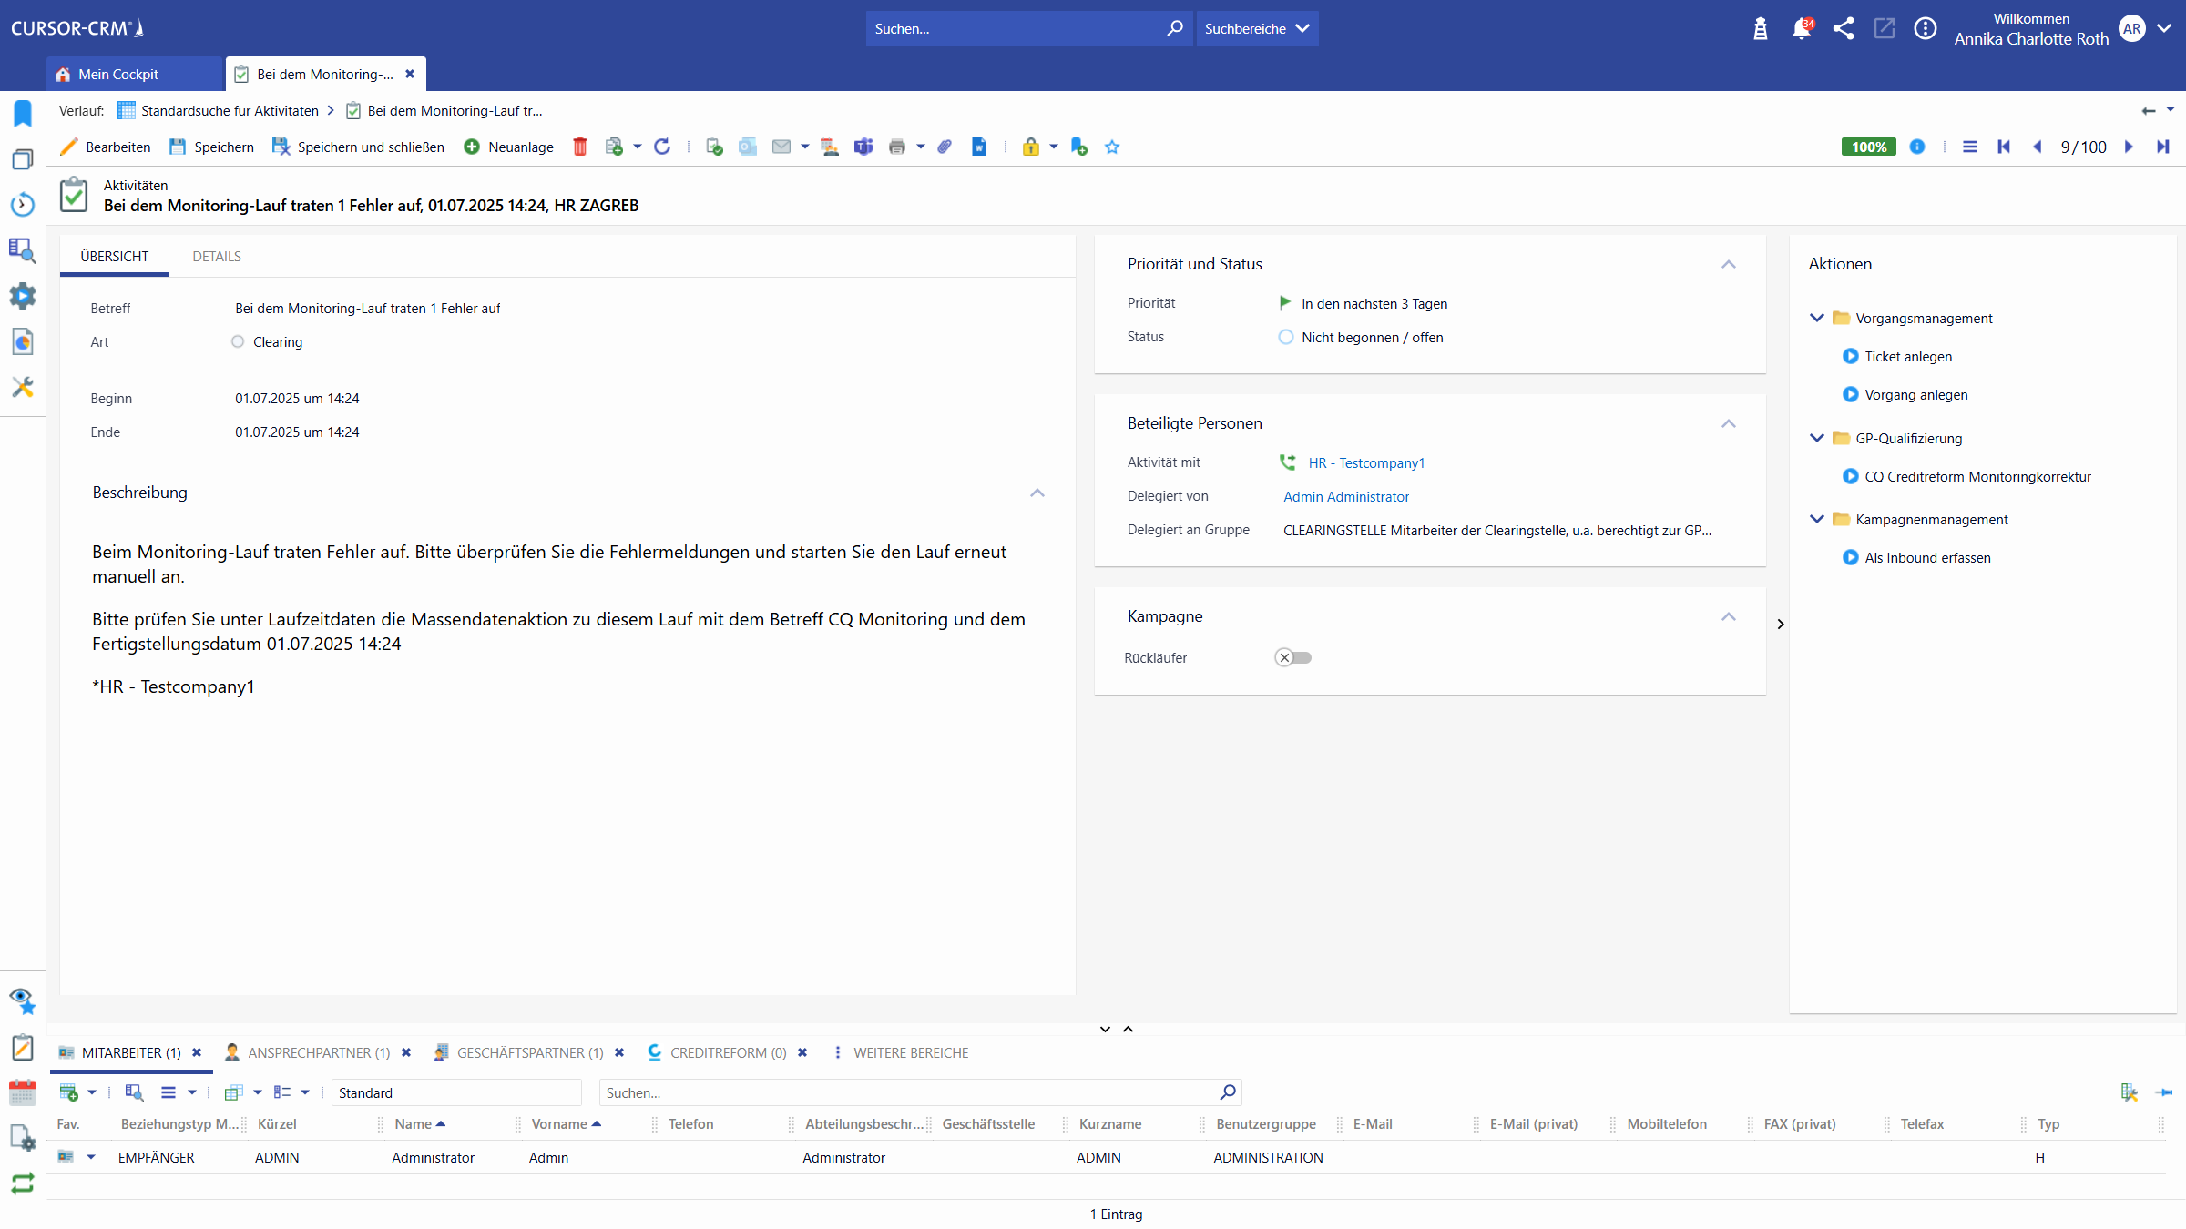
Task: Refresh the record with the reload icon
Action: point(663,147)
